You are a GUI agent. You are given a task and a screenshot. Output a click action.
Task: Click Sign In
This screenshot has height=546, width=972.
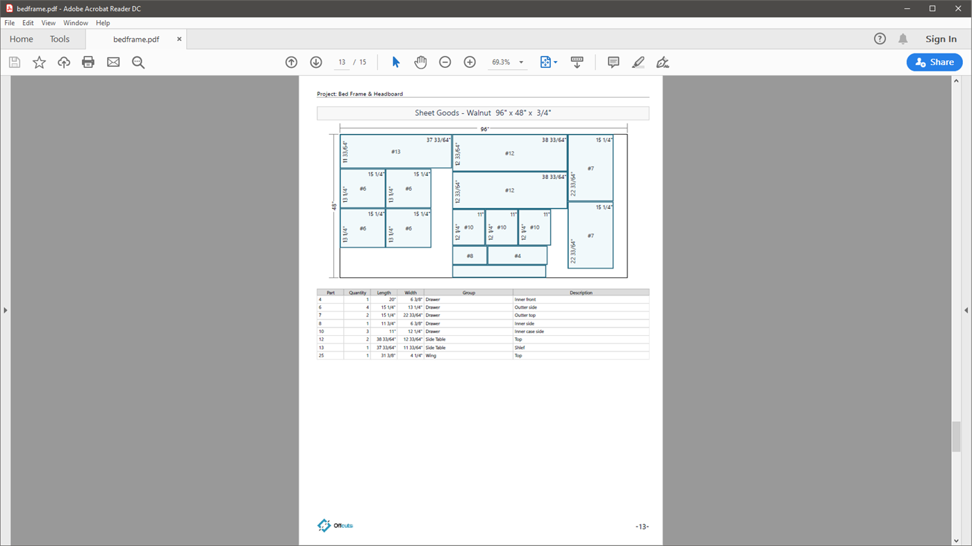pyautogui.click(x=941, y=39)
